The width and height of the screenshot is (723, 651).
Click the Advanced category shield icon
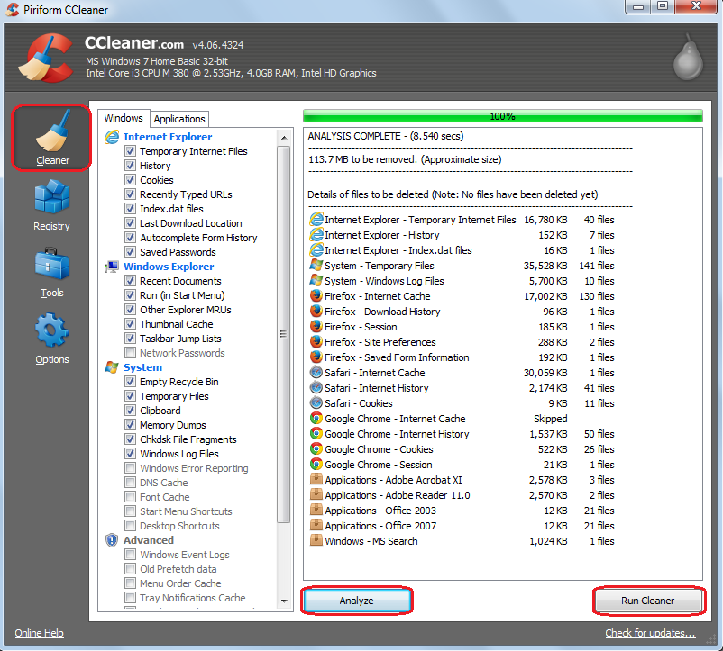click(x=112, y=540)
